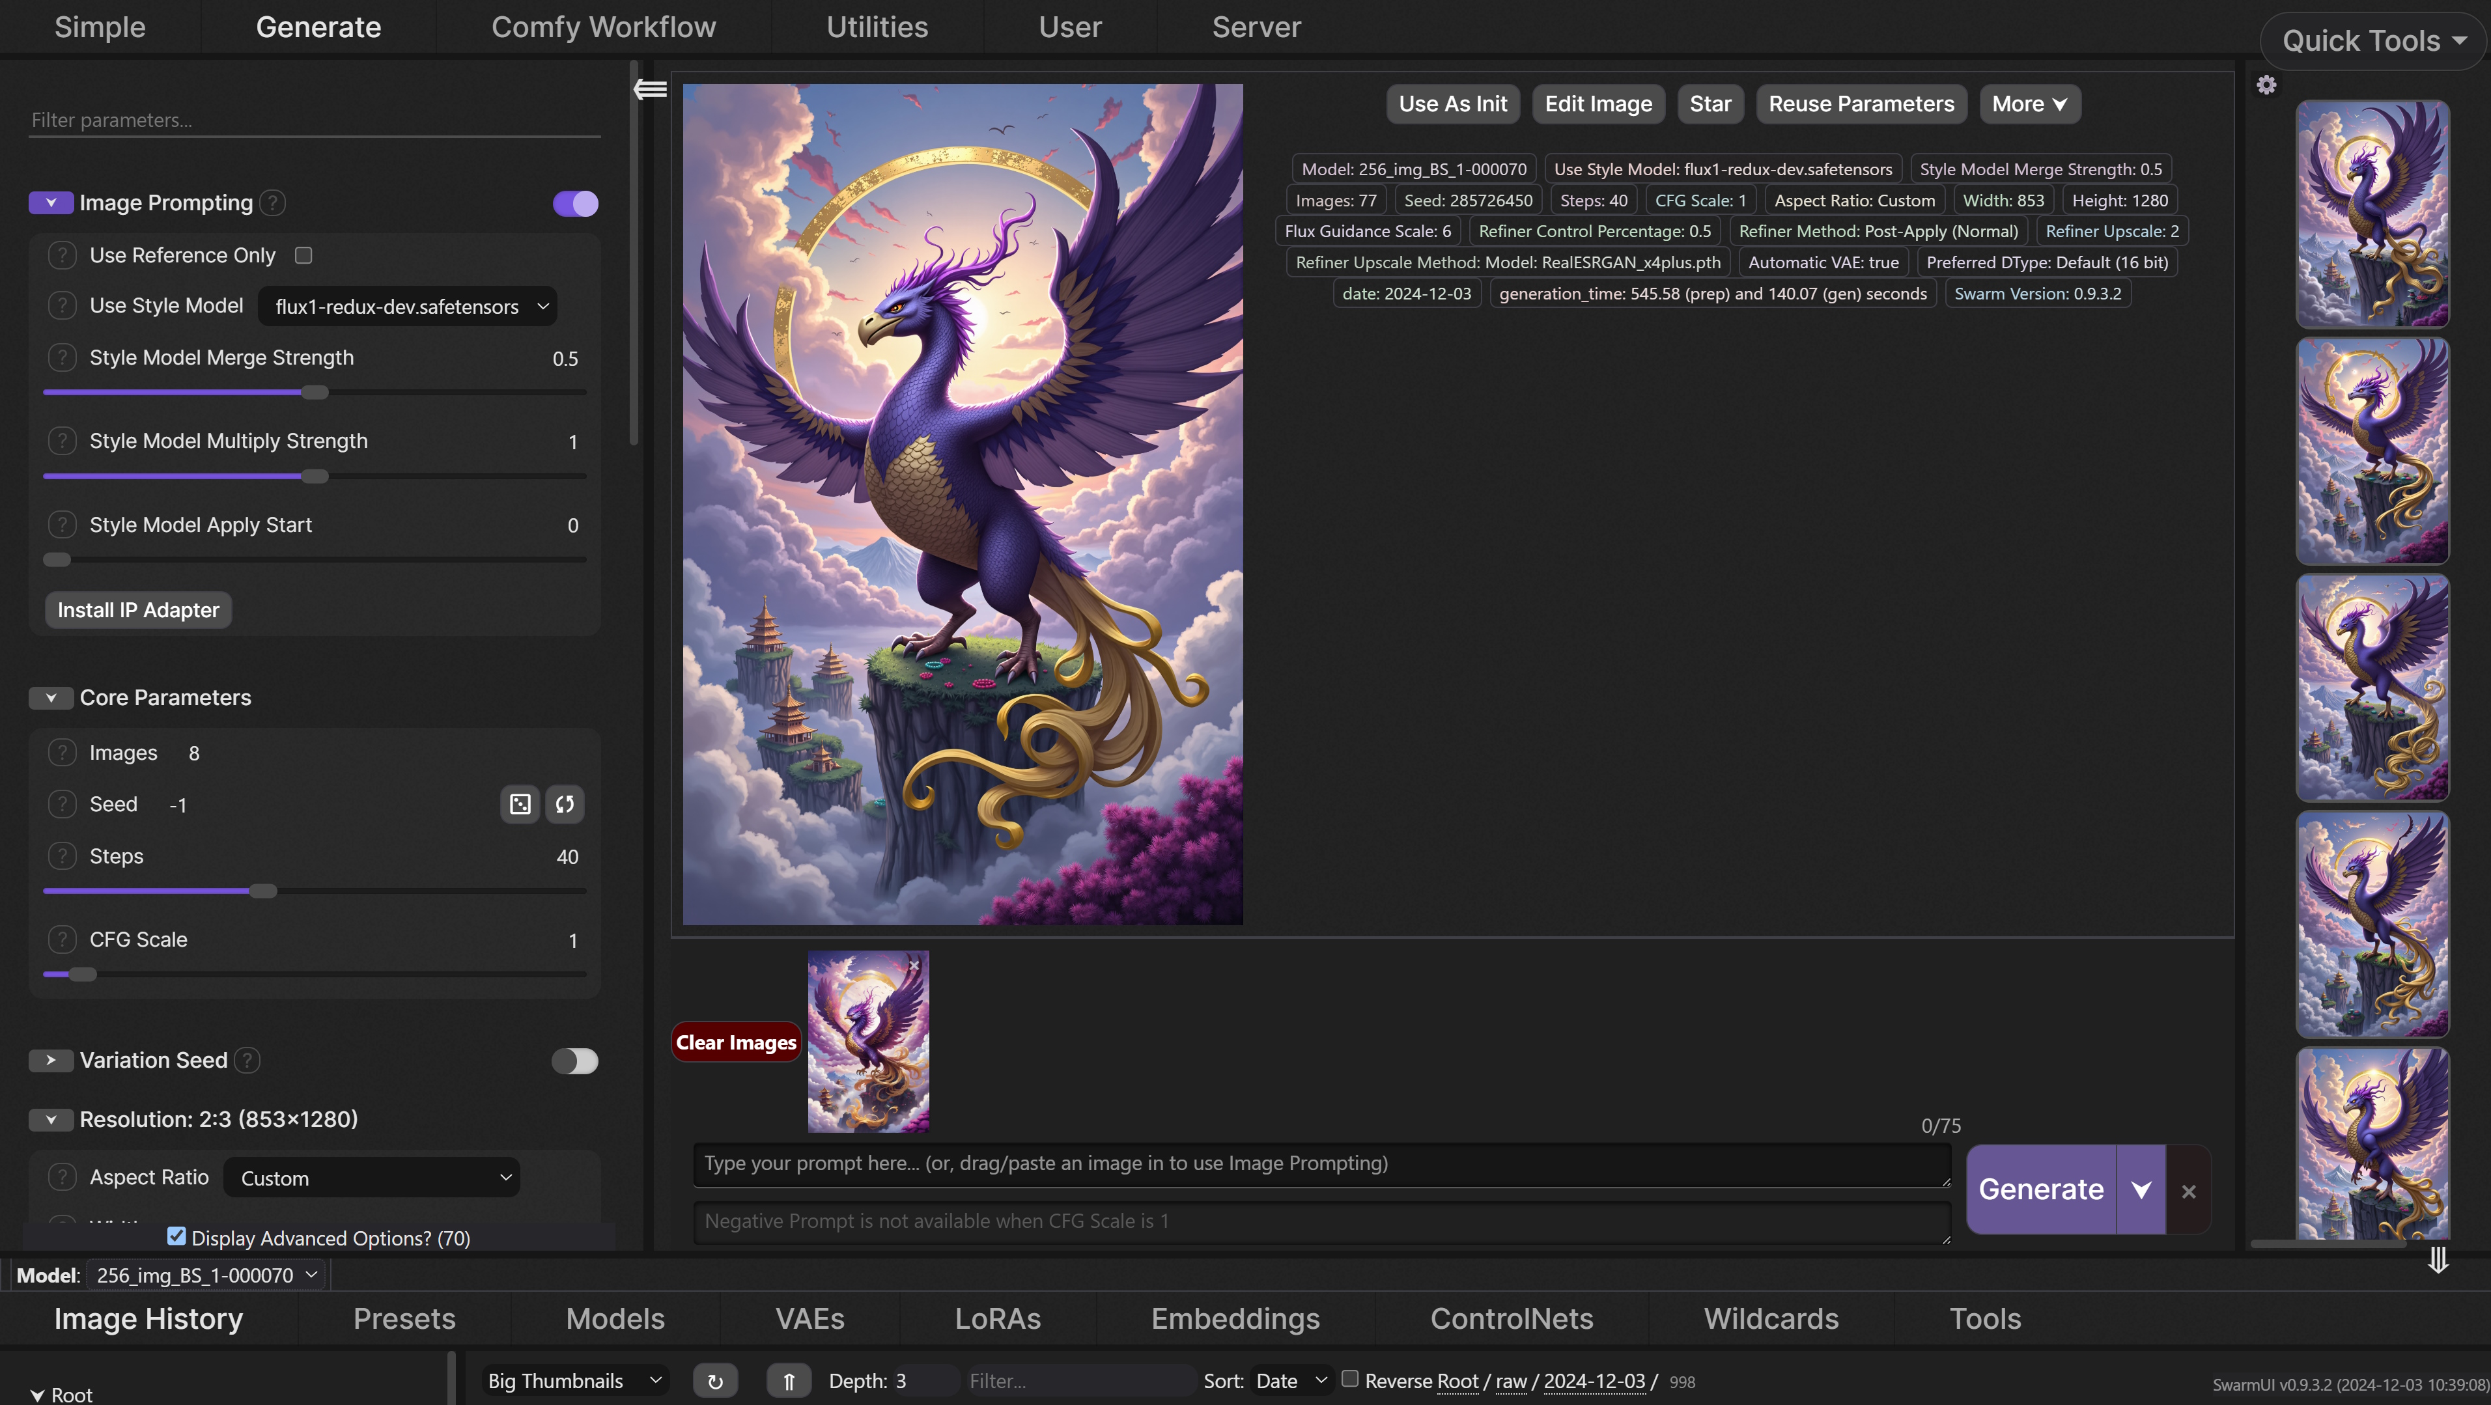Click the Clear Images button
2491x1405 pixels.
[x=736, y=1042]
